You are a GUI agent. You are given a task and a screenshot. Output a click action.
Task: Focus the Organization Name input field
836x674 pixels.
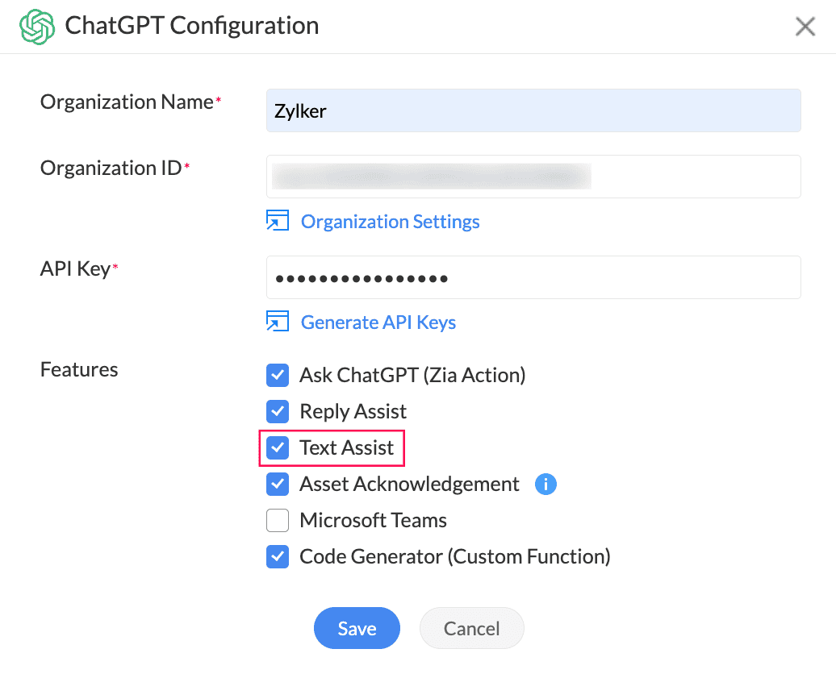click(x=533, y=110)
